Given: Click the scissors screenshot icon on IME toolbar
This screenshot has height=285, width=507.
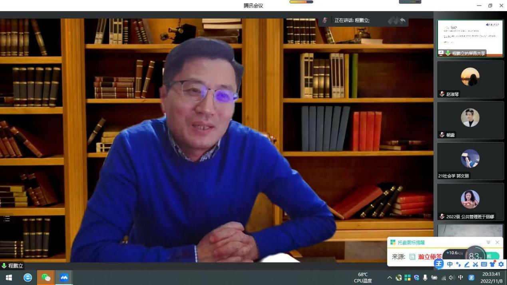Looking at the screenshot, I should (x=475, y=264).
